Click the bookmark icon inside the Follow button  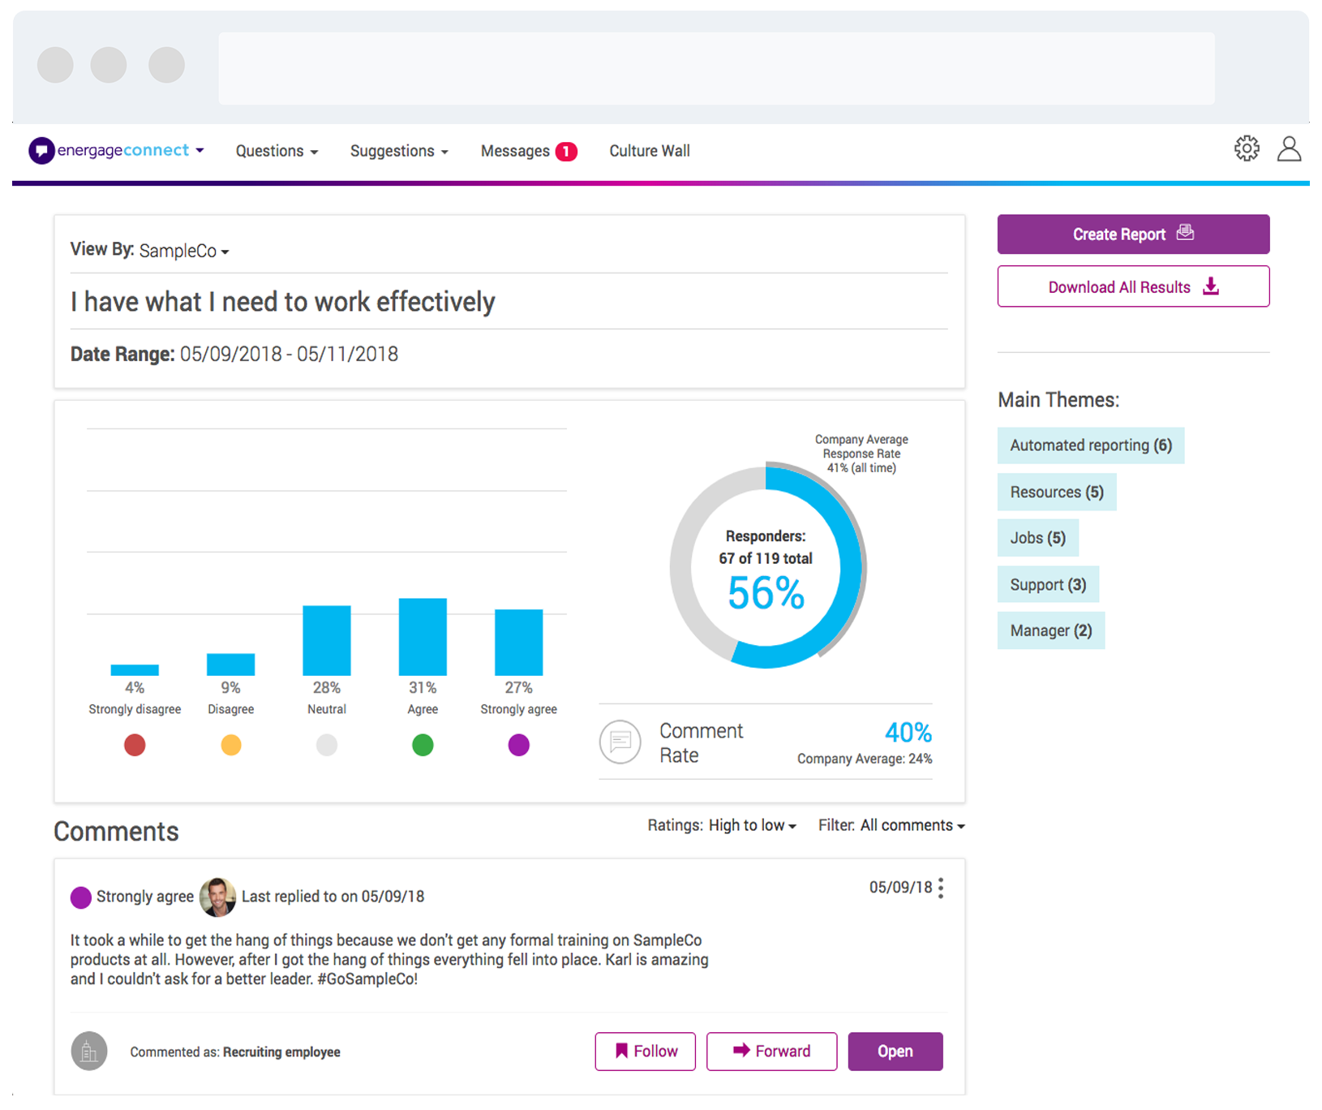coord(622,1051)
